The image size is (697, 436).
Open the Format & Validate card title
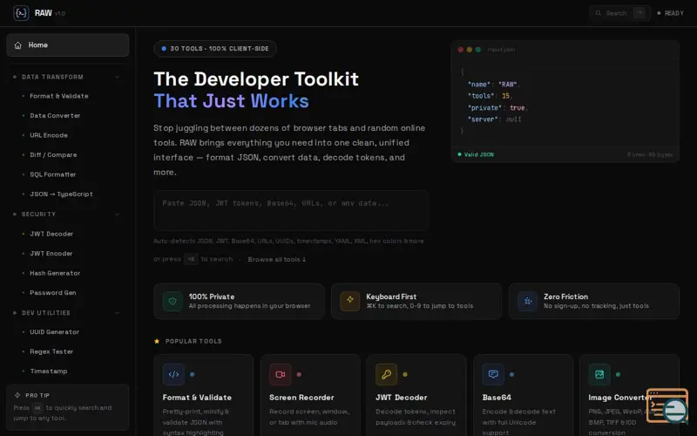click(x=197, y=398)
